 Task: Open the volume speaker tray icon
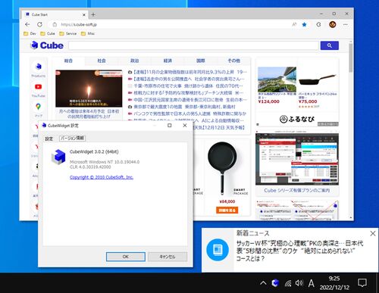[299, 283]
